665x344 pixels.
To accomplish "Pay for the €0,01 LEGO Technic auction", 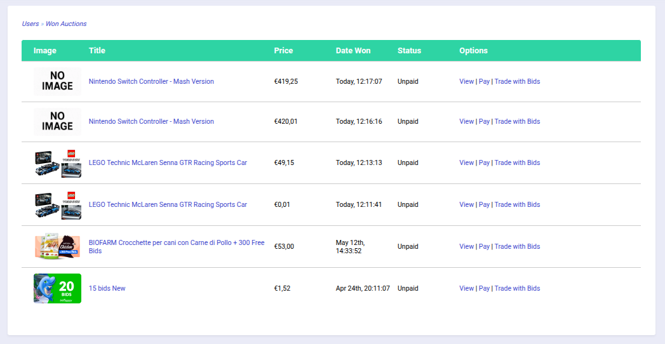I will pyautogui.click(x=484, y=204).
